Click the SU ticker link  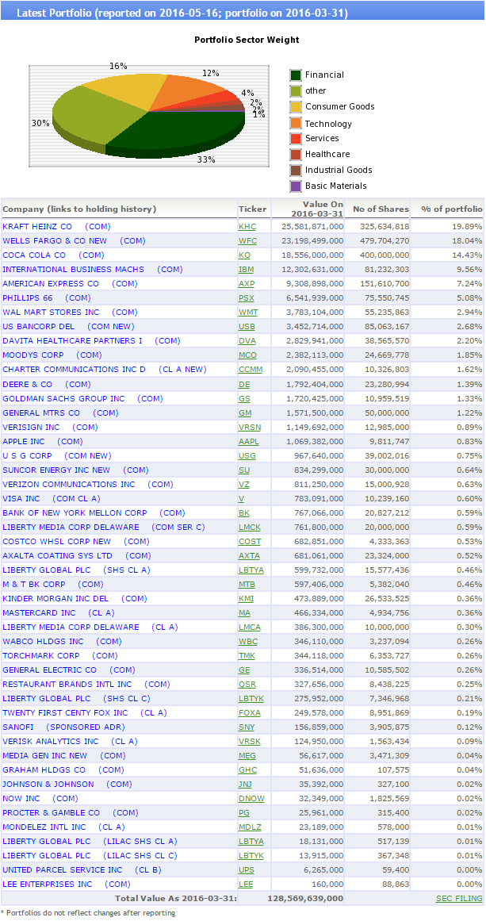[244, 471]
